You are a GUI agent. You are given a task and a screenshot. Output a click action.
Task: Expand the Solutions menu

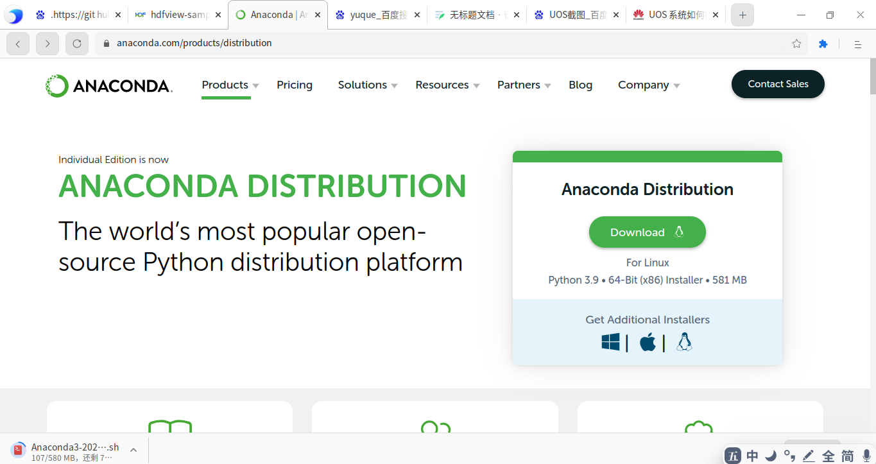[x=368, y=85]
